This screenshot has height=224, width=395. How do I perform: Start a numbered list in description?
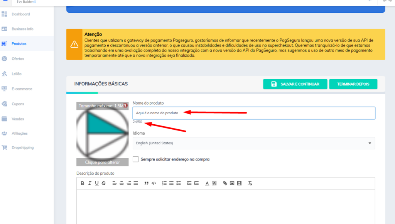164,183
